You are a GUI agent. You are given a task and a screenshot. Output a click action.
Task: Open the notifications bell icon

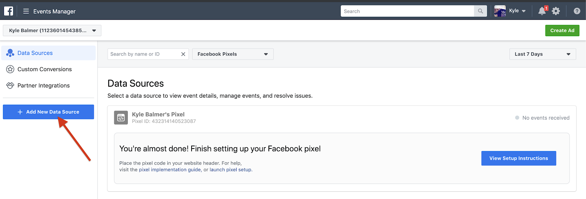[542, 11]
